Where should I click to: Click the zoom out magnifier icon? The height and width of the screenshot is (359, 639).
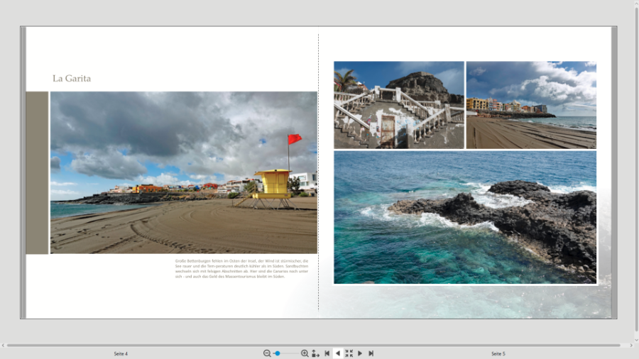click(267, 353)
